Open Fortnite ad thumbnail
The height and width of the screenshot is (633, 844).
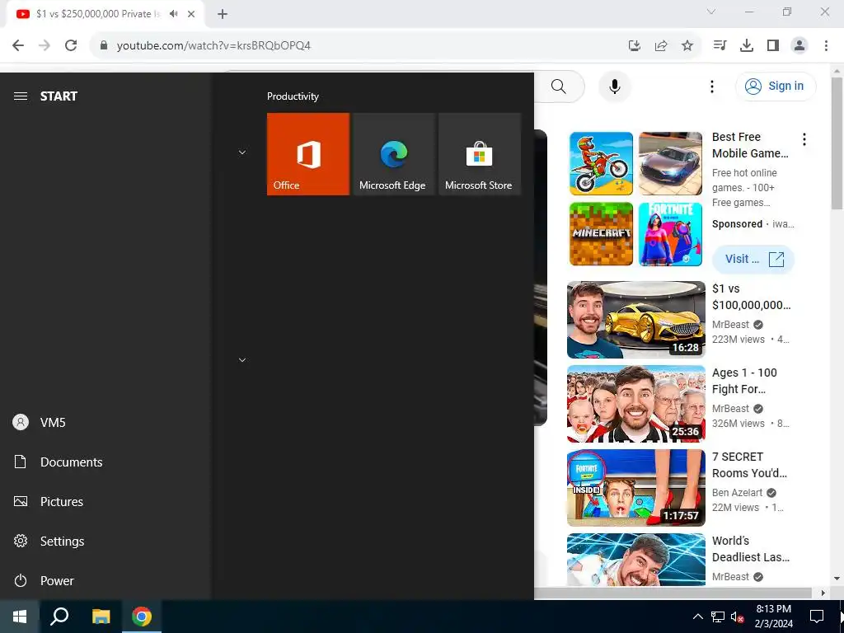[x=670, y=233]
